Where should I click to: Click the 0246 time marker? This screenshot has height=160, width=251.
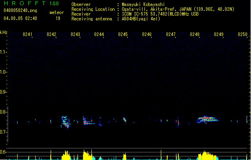(147, 34)
